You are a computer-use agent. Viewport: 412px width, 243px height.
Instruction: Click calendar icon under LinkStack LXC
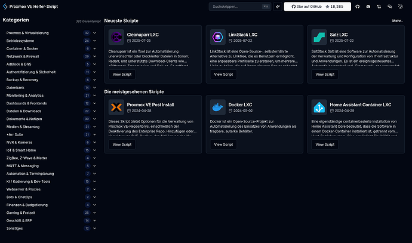pos(230,41)
